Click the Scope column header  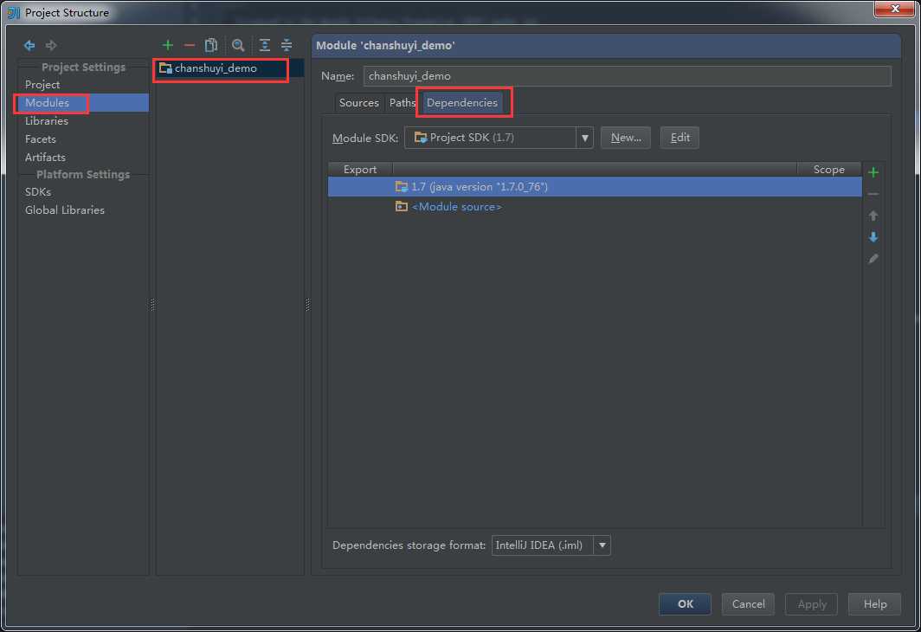[x=828, y=169]
